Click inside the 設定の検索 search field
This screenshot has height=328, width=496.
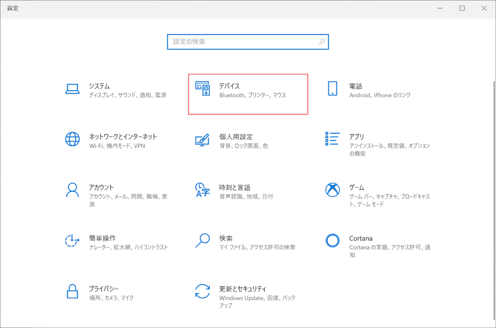(242, 42)
